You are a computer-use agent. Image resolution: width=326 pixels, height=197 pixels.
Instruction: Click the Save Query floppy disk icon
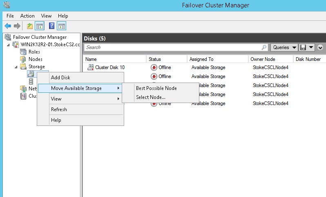coord(303,47)
